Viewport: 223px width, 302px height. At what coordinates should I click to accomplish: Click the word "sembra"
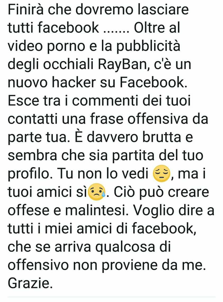(33, 155)
